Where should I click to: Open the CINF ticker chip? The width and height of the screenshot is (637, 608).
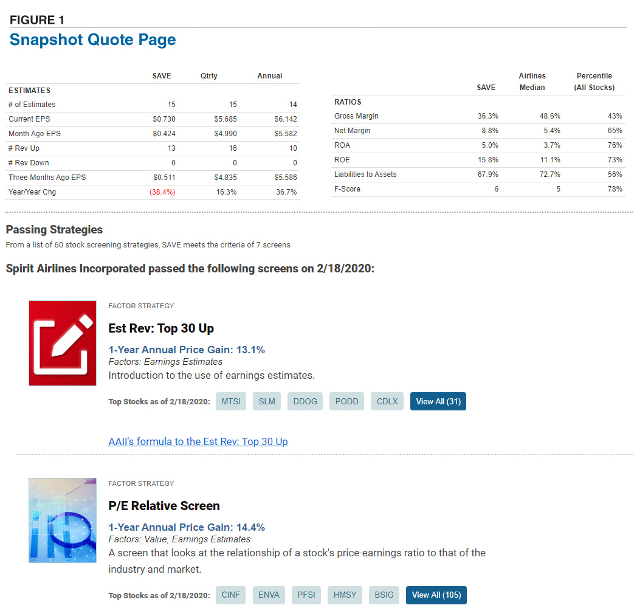[230, 595]
